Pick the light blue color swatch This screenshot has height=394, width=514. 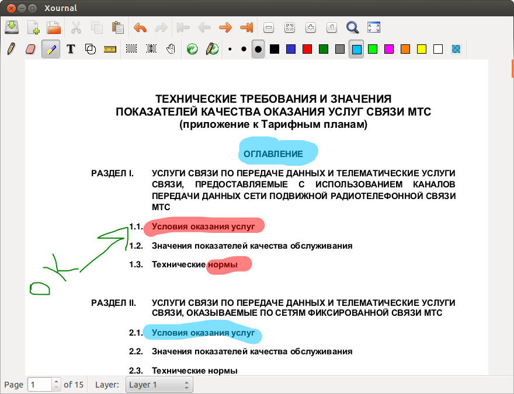pyautogui.click(x=356, y=49)
